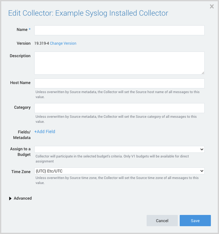
Task: Click the Time Zone label
Action: pos(21,172)
